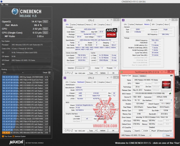The width and height of the screenshot is (180, 146).
Task: Toggle the OpenGL test checkbox
Action: click(50, 21)
